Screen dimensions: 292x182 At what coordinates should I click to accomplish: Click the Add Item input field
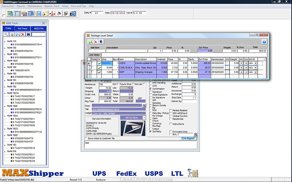pos(97,51)
